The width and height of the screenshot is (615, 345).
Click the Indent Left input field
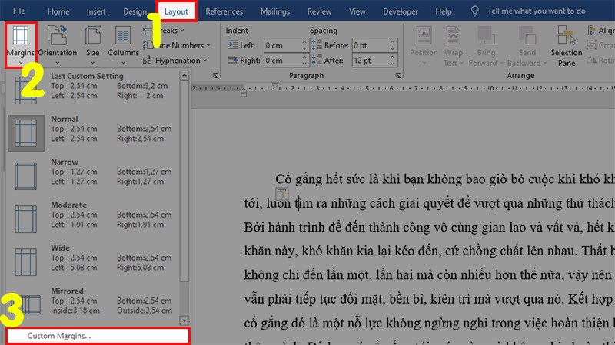[x=282, y=45]
